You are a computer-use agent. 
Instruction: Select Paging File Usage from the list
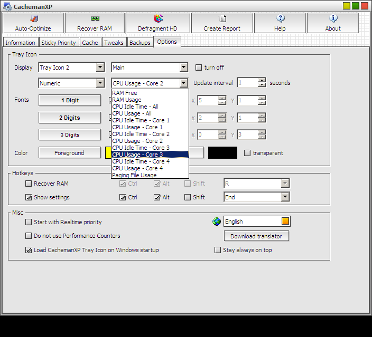pos(134,175)
